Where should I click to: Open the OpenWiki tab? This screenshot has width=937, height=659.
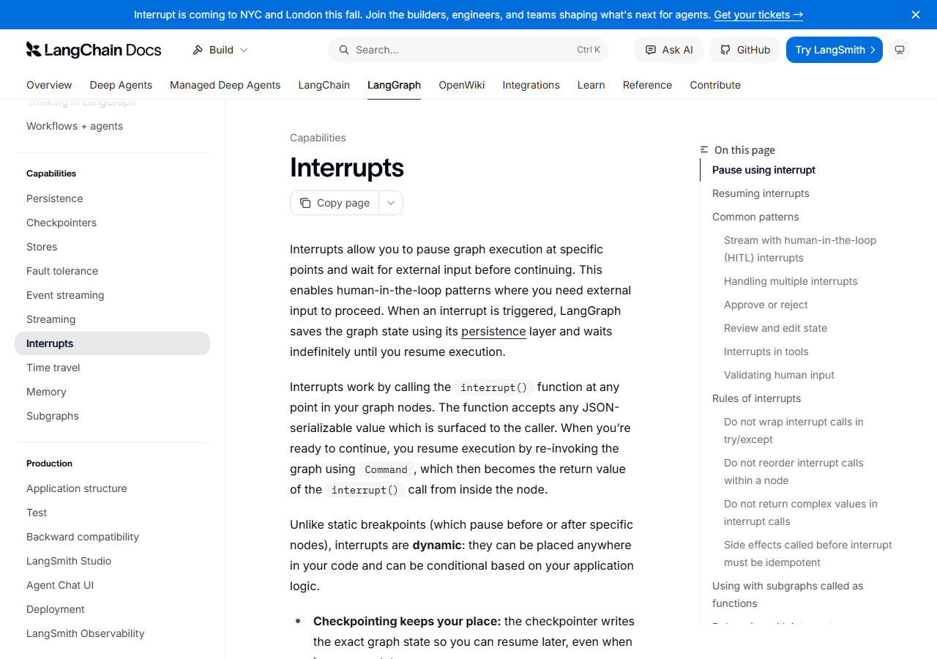pyautogui.click(x=462, y=85)
